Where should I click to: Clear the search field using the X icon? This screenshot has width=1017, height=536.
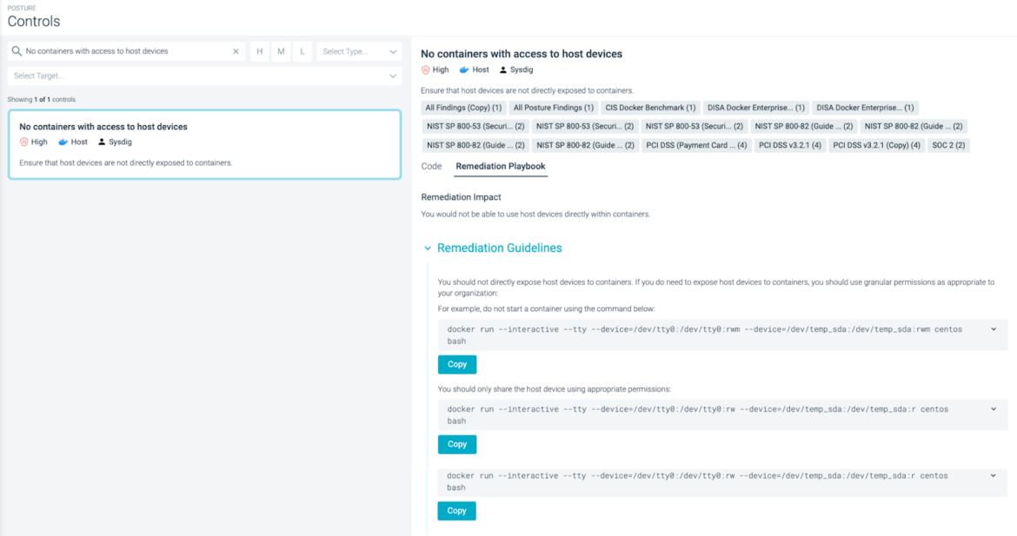click(236, 51)
